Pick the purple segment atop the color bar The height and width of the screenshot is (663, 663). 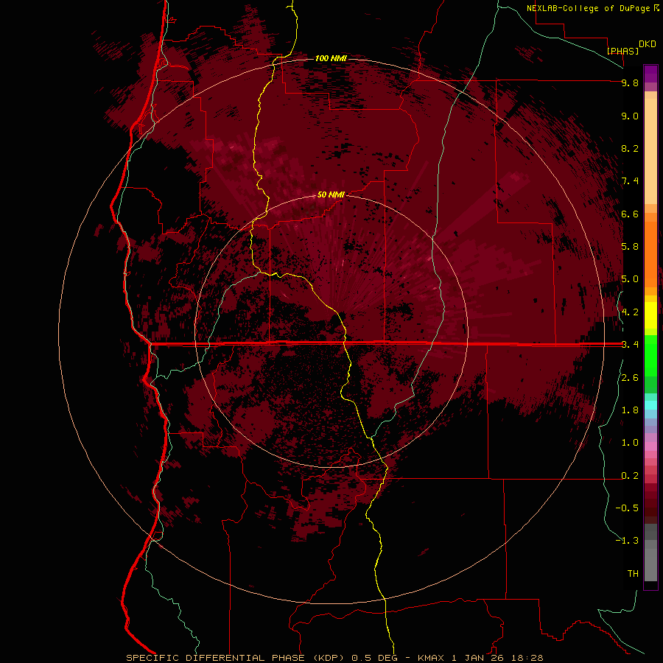(650, 74)
